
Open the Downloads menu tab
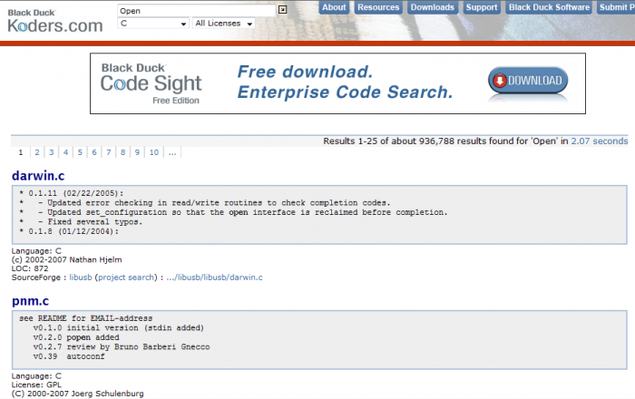coord(432,7)
